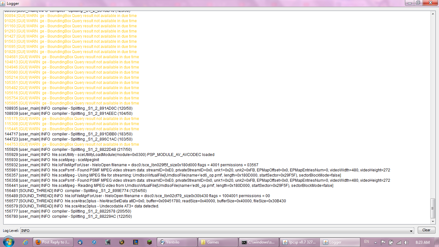Click the Clear button

click(x=426, y=230)
